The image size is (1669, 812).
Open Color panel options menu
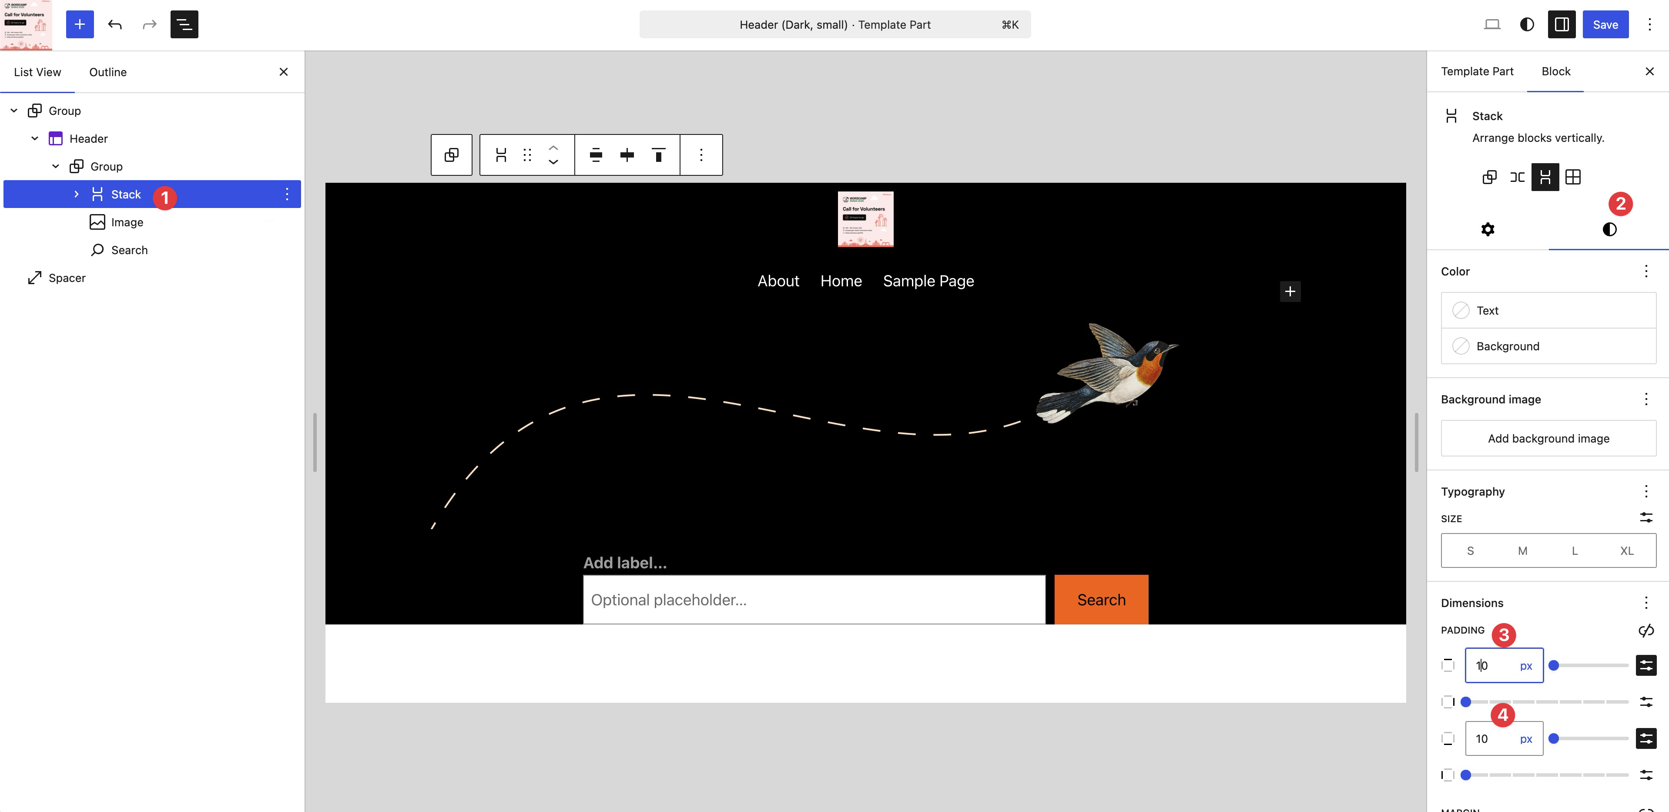click(x=1646, y=271)
